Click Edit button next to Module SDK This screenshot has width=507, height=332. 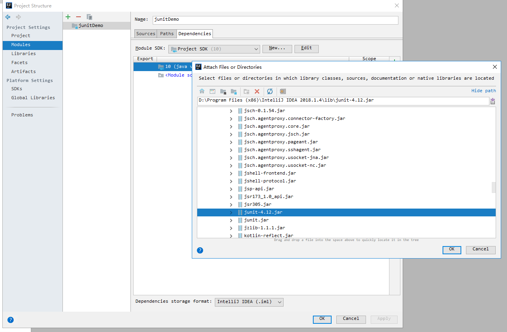tap(307, 49)
